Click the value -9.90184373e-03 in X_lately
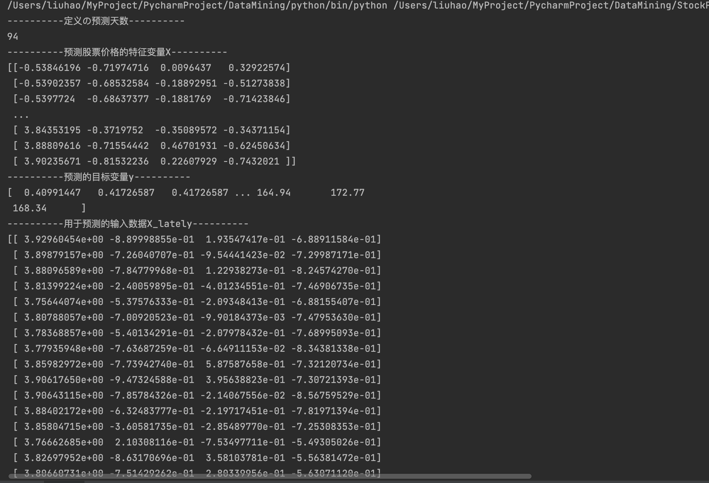Screen dimensions: 709x483 (243, 317)
